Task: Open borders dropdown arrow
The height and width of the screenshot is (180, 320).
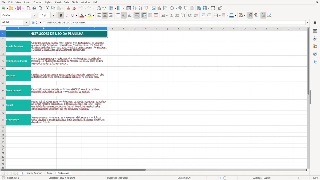Action: click(x=220, y=15)
